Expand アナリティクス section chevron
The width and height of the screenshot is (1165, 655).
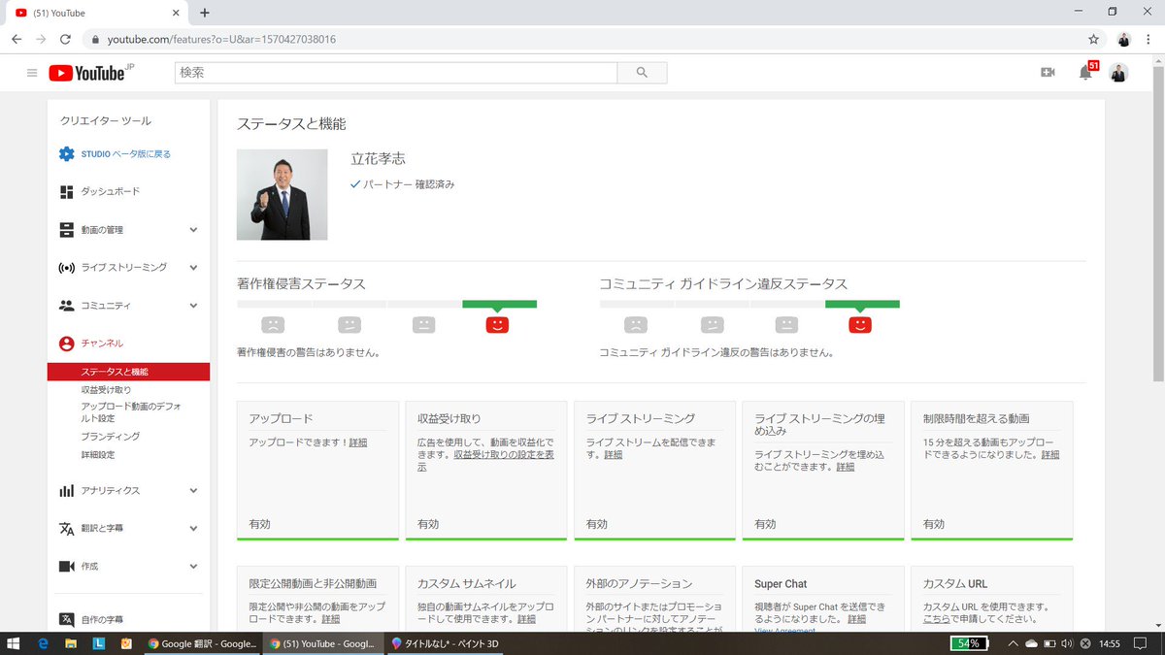[193, 491]
